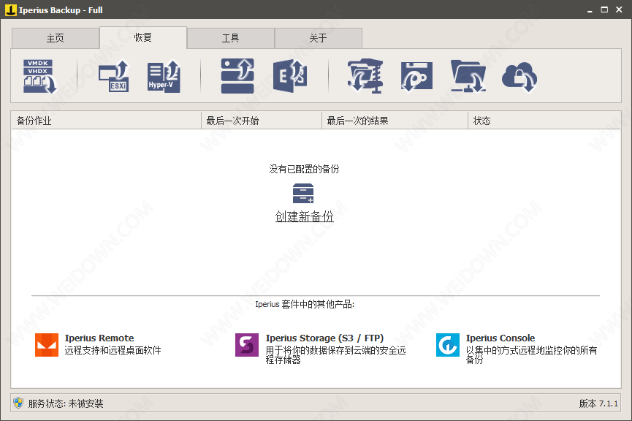Open the Iperius Storage purple logo
Viewport: 632px width, 421px height.
pos(247,345)
